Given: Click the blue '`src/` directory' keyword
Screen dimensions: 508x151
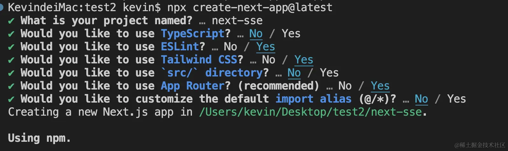Looking at the screenshot, I should [x=212, y=73].
